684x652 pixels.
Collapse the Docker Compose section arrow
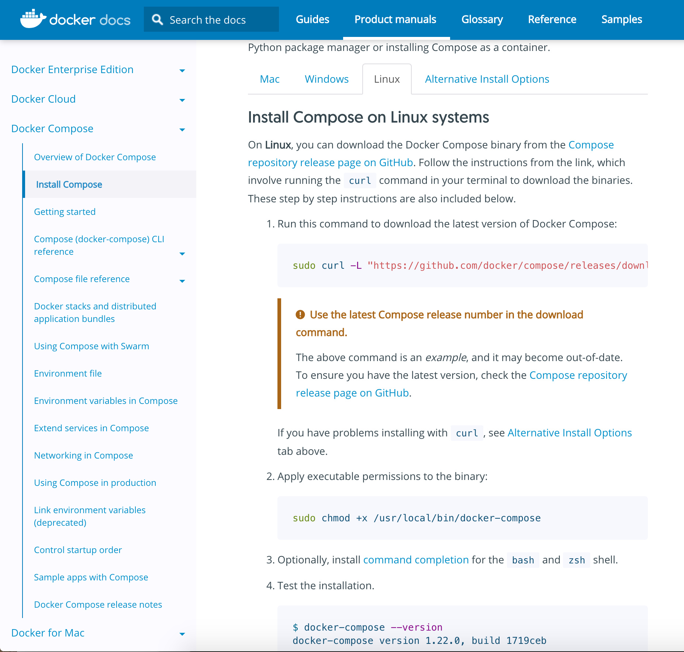tap(182, 130)
